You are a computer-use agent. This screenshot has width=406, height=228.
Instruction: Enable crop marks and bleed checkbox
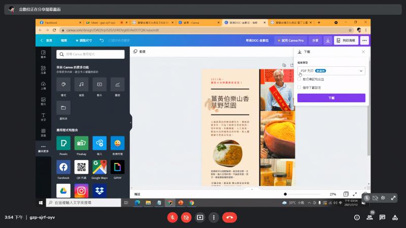pos(299,80)
